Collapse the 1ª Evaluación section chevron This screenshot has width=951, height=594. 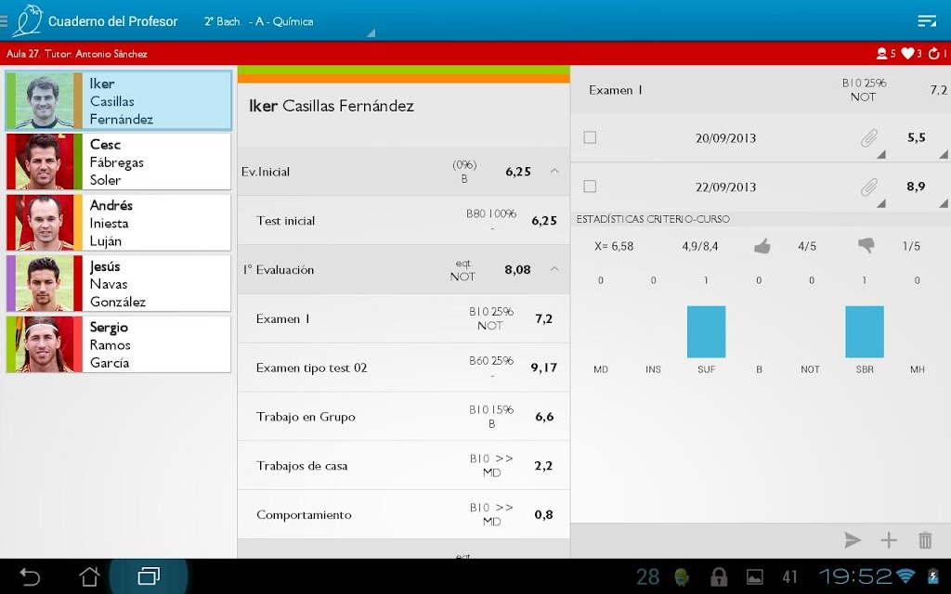(554, 269)
